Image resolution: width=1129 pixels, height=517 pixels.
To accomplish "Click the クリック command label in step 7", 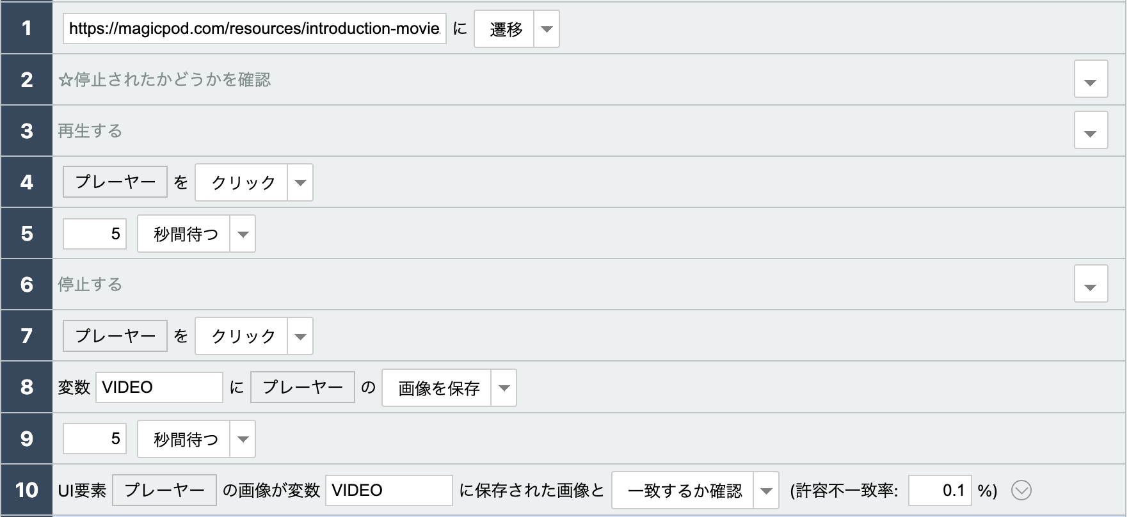I will click(x=242, y=336).
